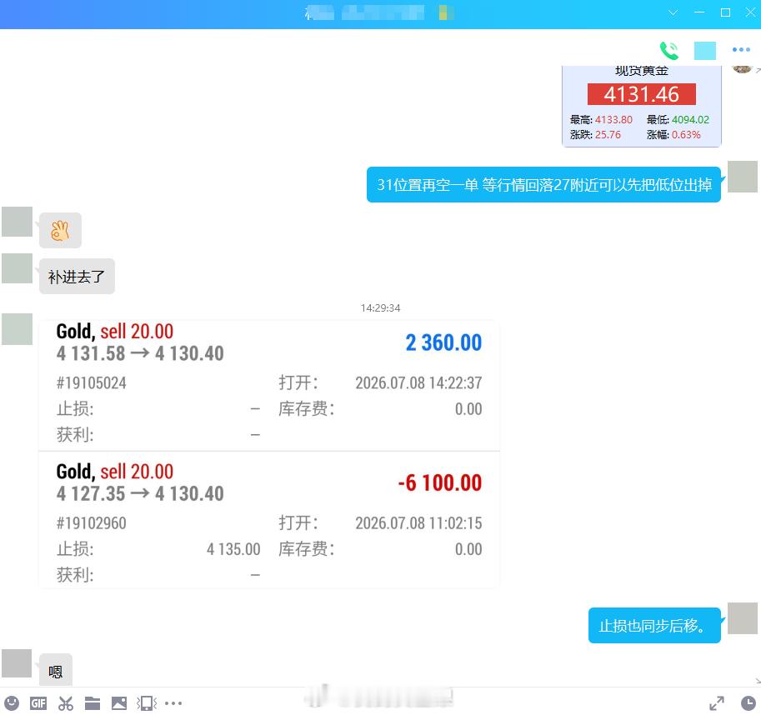This screenshot has height=715, width=761.
Task: Minimize the chat window
Action: (699, 12)
